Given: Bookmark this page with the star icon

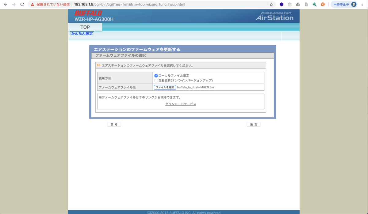Looking at the screenshot, I should click(271, 5).
